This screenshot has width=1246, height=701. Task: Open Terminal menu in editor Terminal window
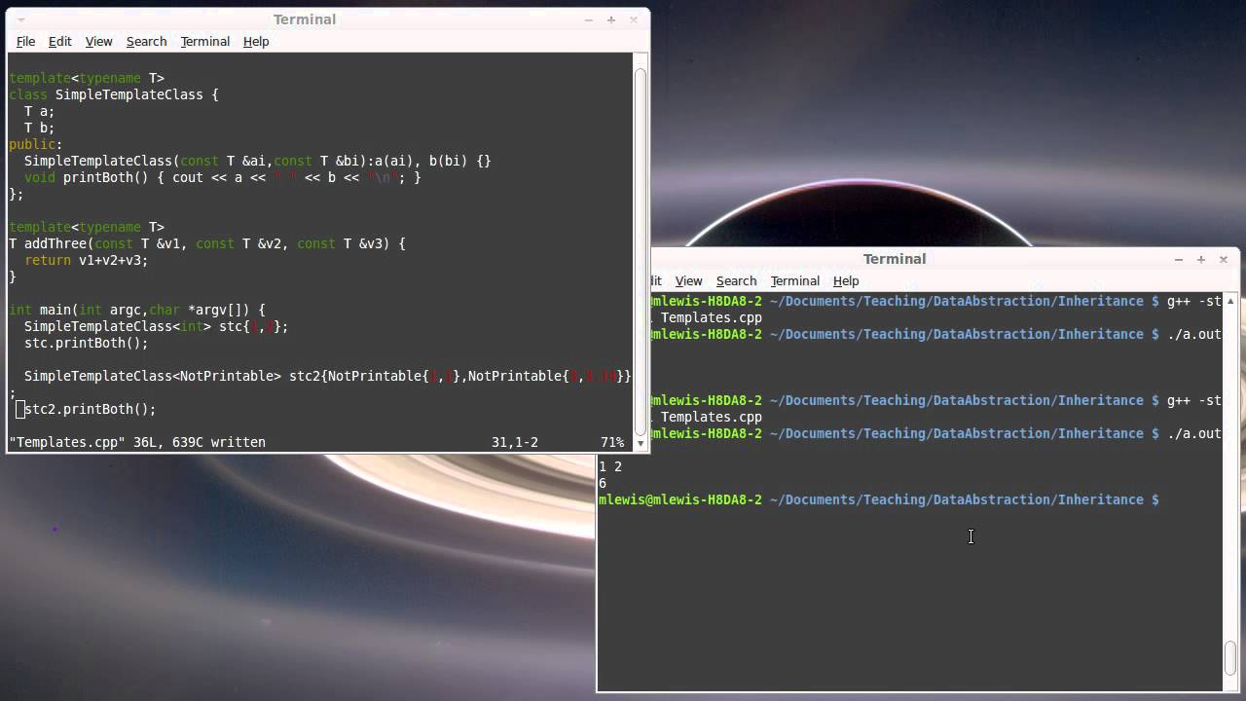[x=204, y=41]
